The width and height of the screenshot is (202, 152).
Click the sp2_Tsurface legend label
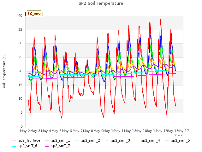[29, 140]
